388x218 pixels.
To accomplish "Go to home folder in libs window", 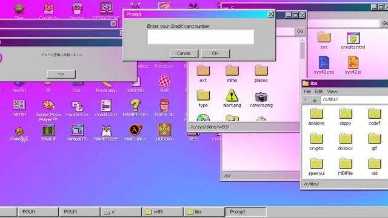I will tap(315, 100).
